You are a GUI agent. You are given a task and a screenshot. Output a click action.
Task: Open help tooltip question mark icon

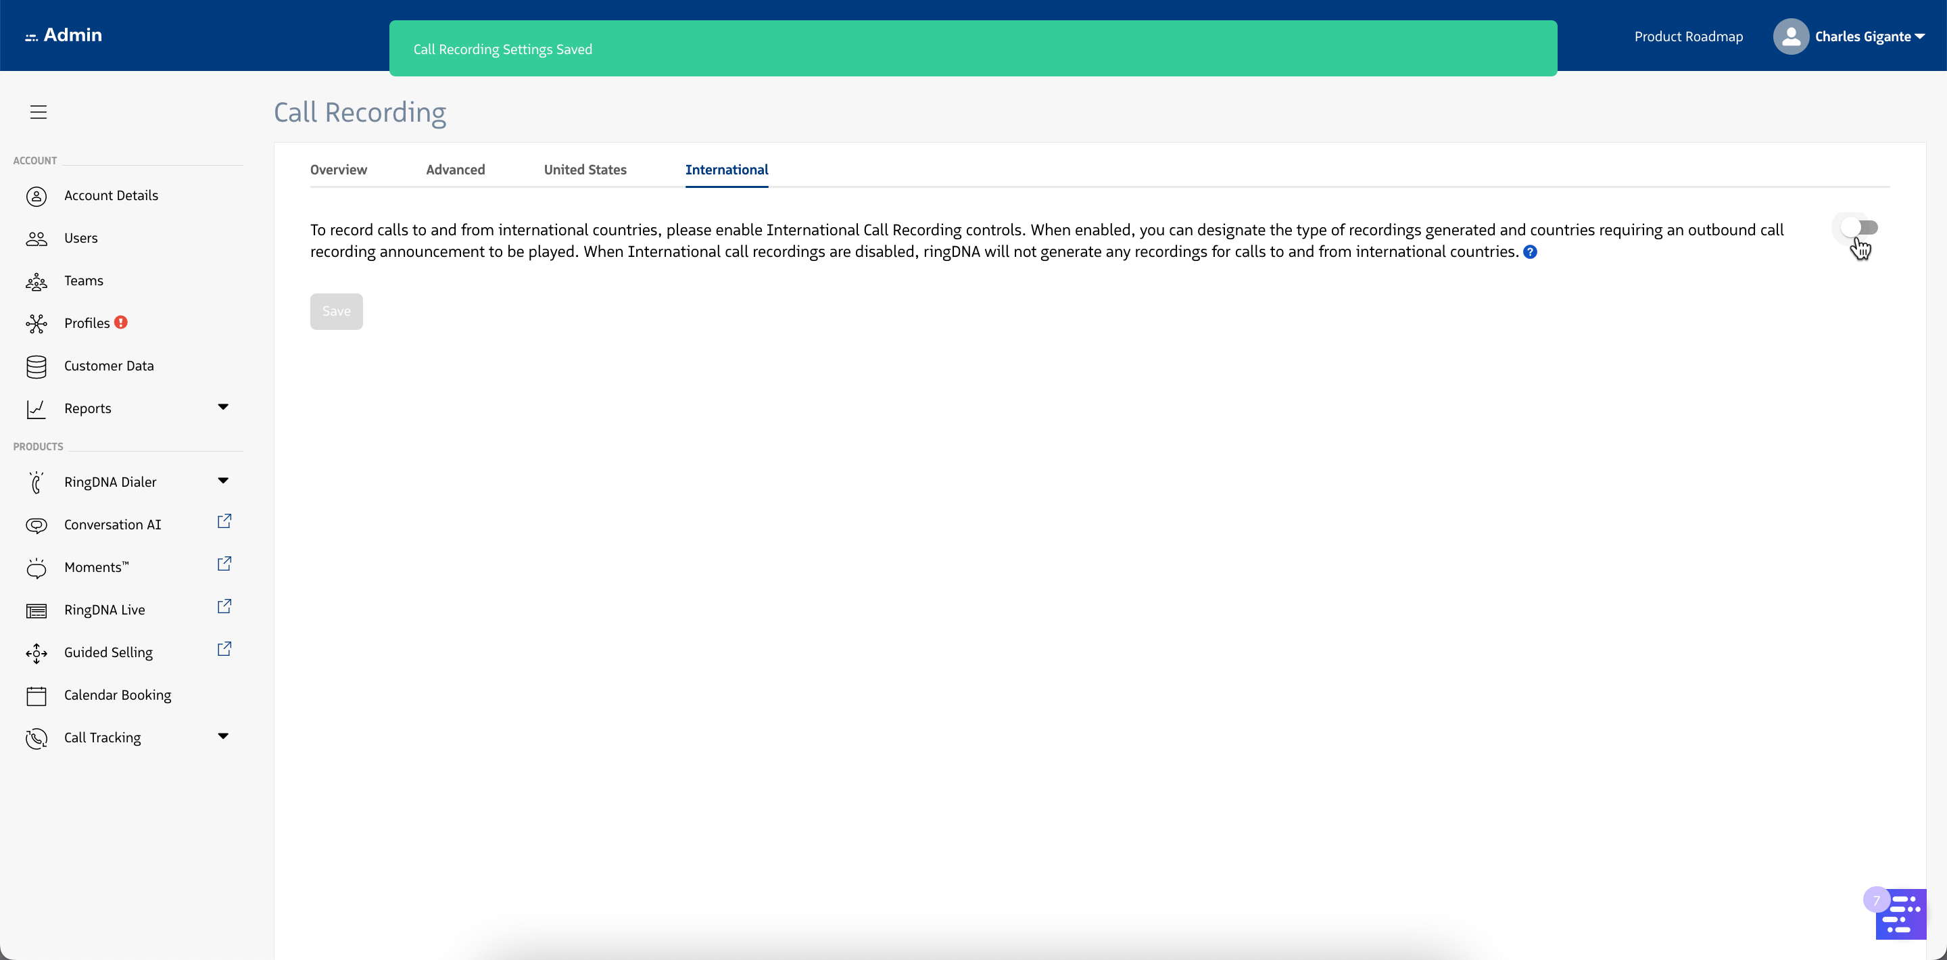(1530, 252)
